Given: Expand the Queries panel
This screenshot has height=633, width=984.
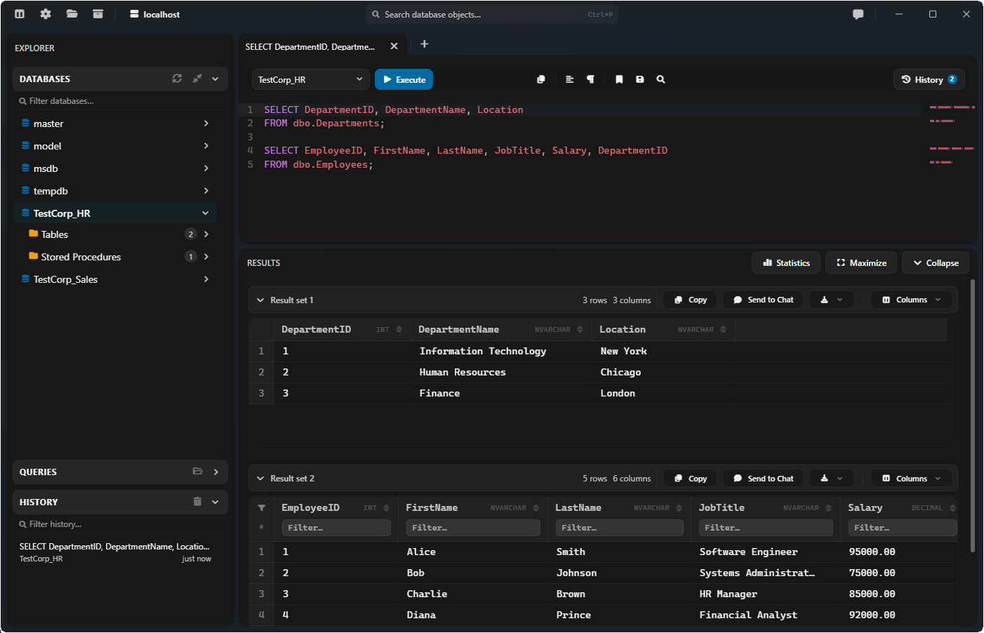Looking at the screenshot, I should coord(215,472).
